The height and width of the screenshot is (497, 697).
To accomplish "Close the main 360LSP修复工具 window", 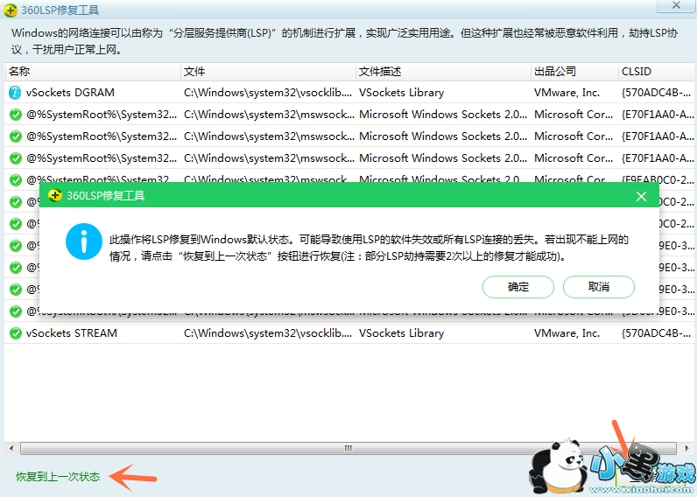I will click(676, 5).
